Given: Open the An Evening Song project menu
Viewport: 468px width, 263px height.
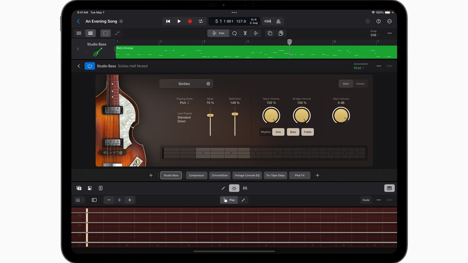Looking at the screenshot, I should [x=102, y=21].
